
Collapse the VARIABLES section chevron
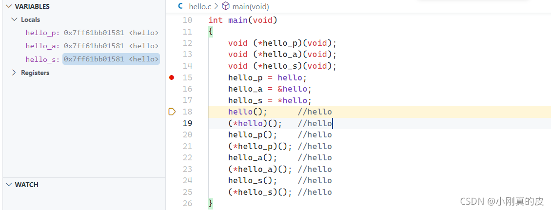[9, 6]
